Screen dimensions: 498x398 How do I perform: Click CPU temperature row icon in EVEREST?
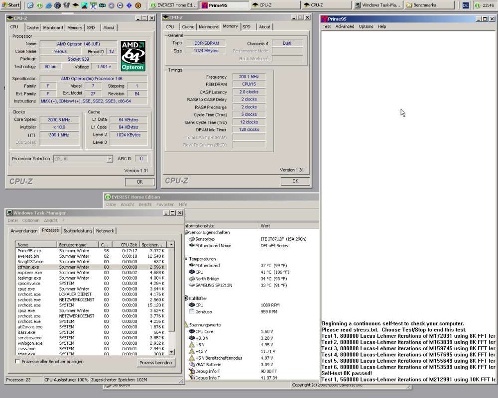click(192, 272)
